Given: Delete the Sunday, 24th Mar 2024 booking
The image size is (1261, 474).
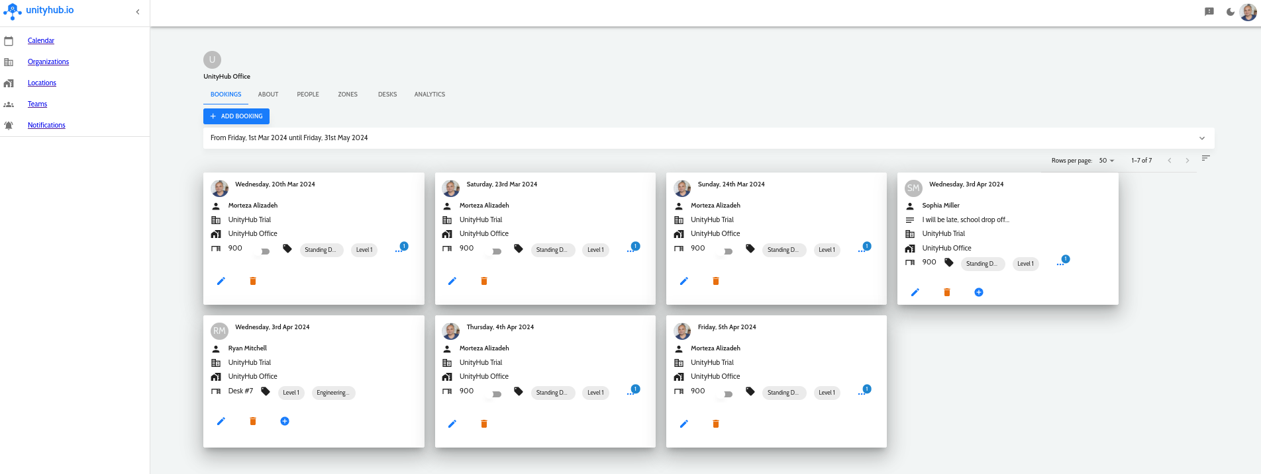Looking at the screenshot, I should [x=716, y=281].
